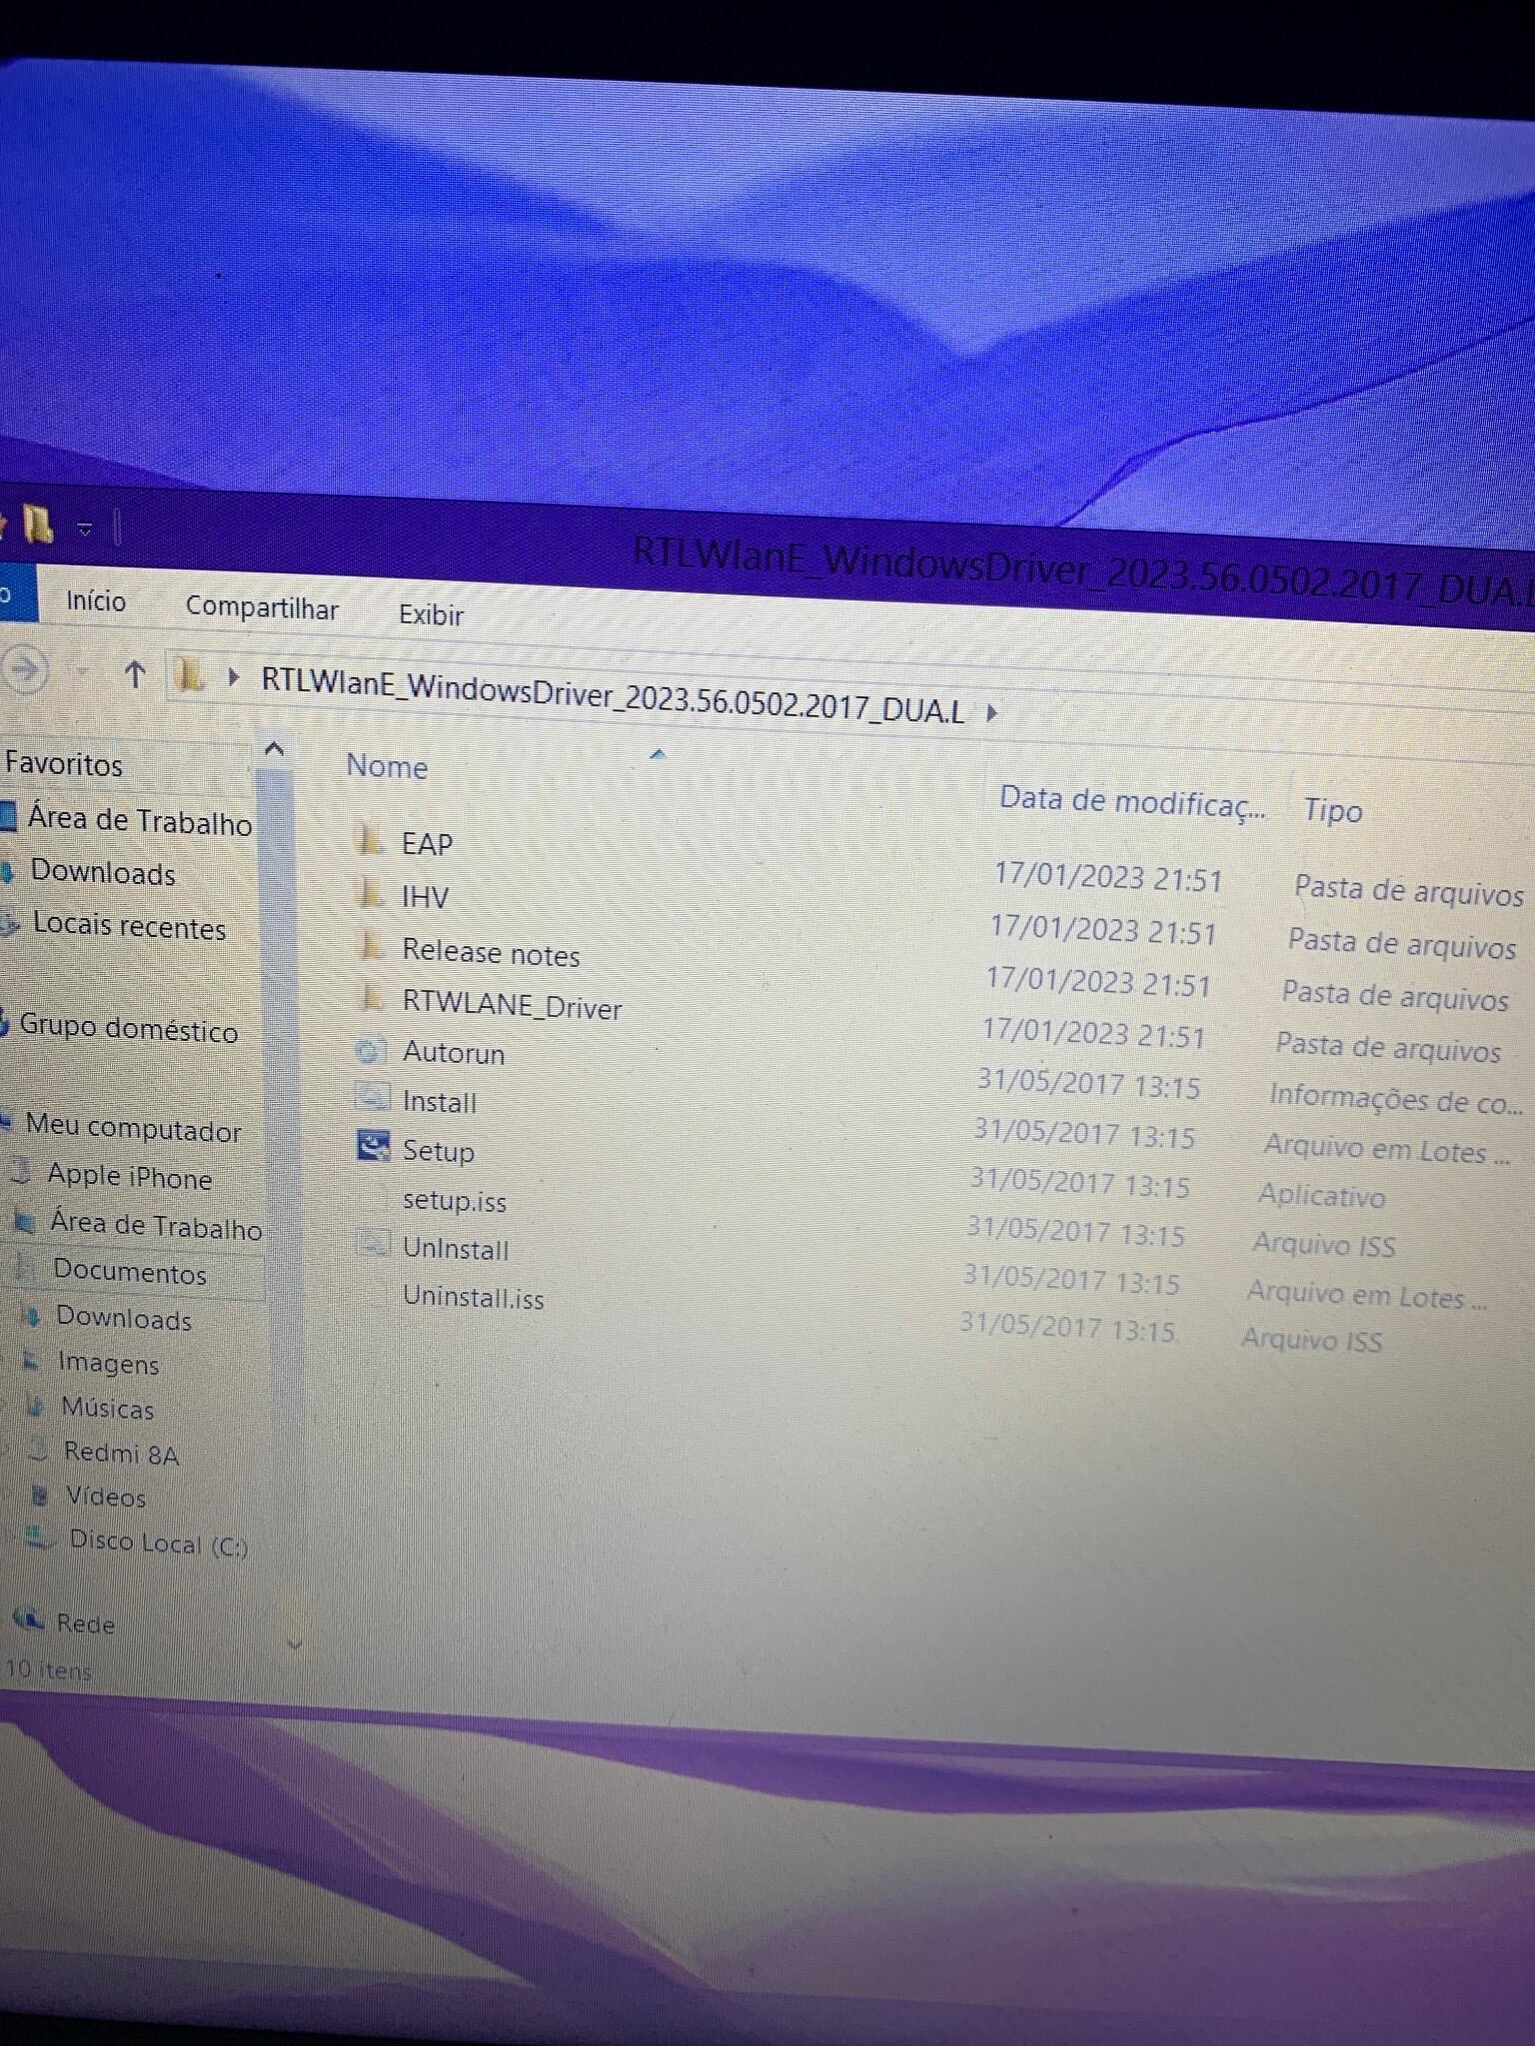Image resolution: width=1535 pixels, height=2046 pixels.
Task: Open Vídeos in sidebar
Action: (106, 1497)
